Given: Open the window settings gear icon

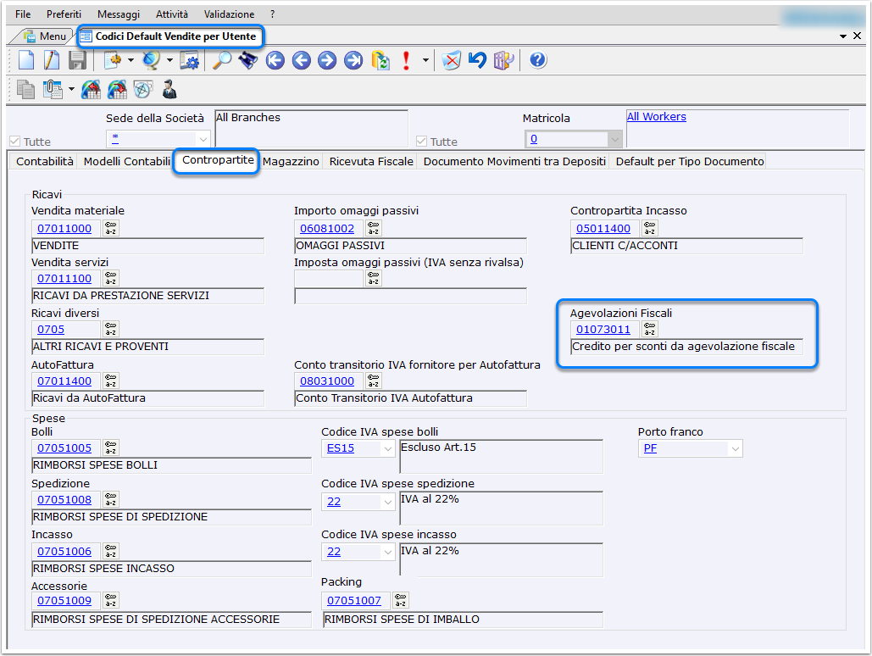Looking at the screenshot, I should [190, 59].
